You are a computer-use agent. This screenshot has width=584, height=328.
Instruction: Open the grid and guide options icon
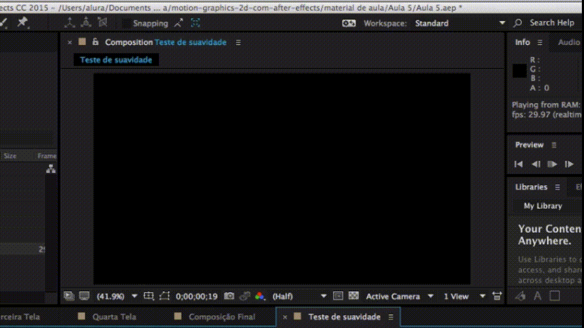(x=149, y=296)
